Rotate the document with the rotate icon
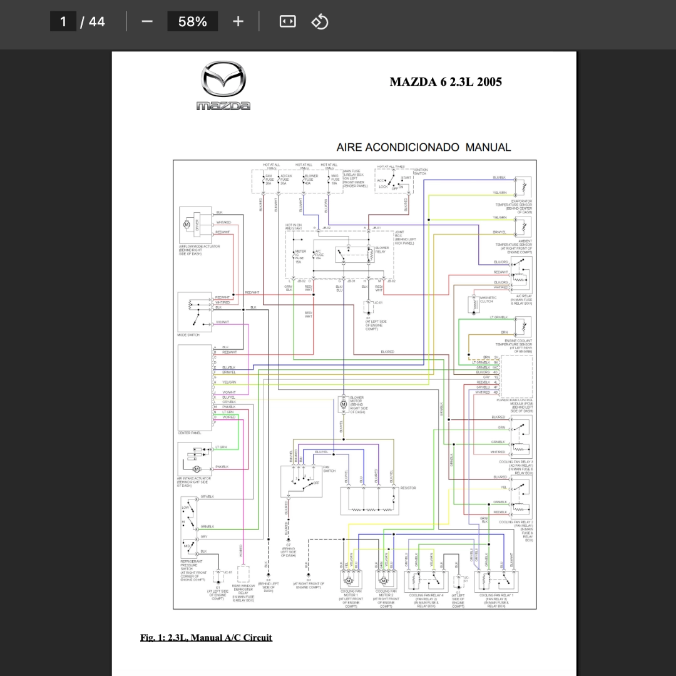This screenshot has width=676, height=676. 319,21
